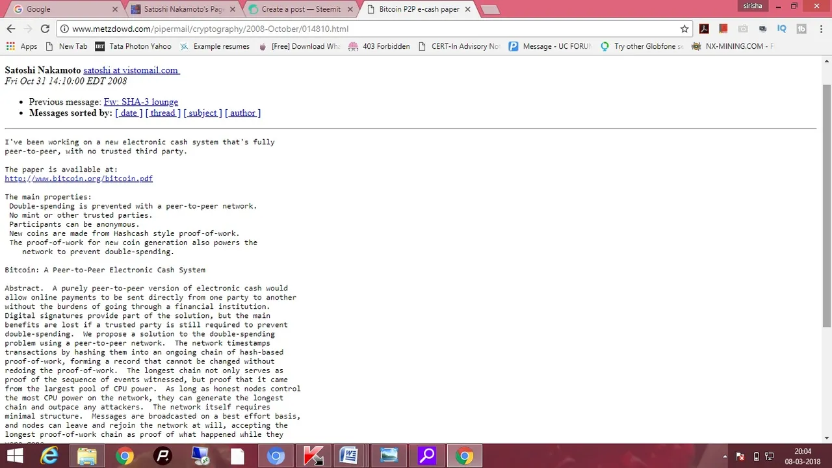Open the Chrome three-dot menu

821,29
